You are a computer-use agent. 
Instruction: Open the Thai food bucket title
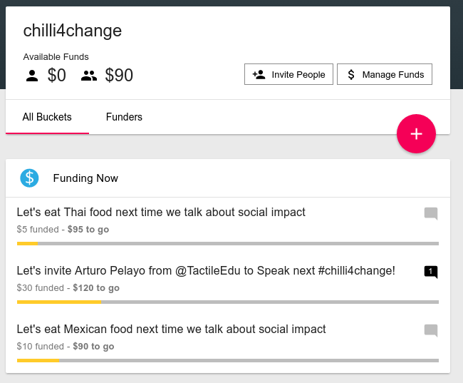click(161, 213)
